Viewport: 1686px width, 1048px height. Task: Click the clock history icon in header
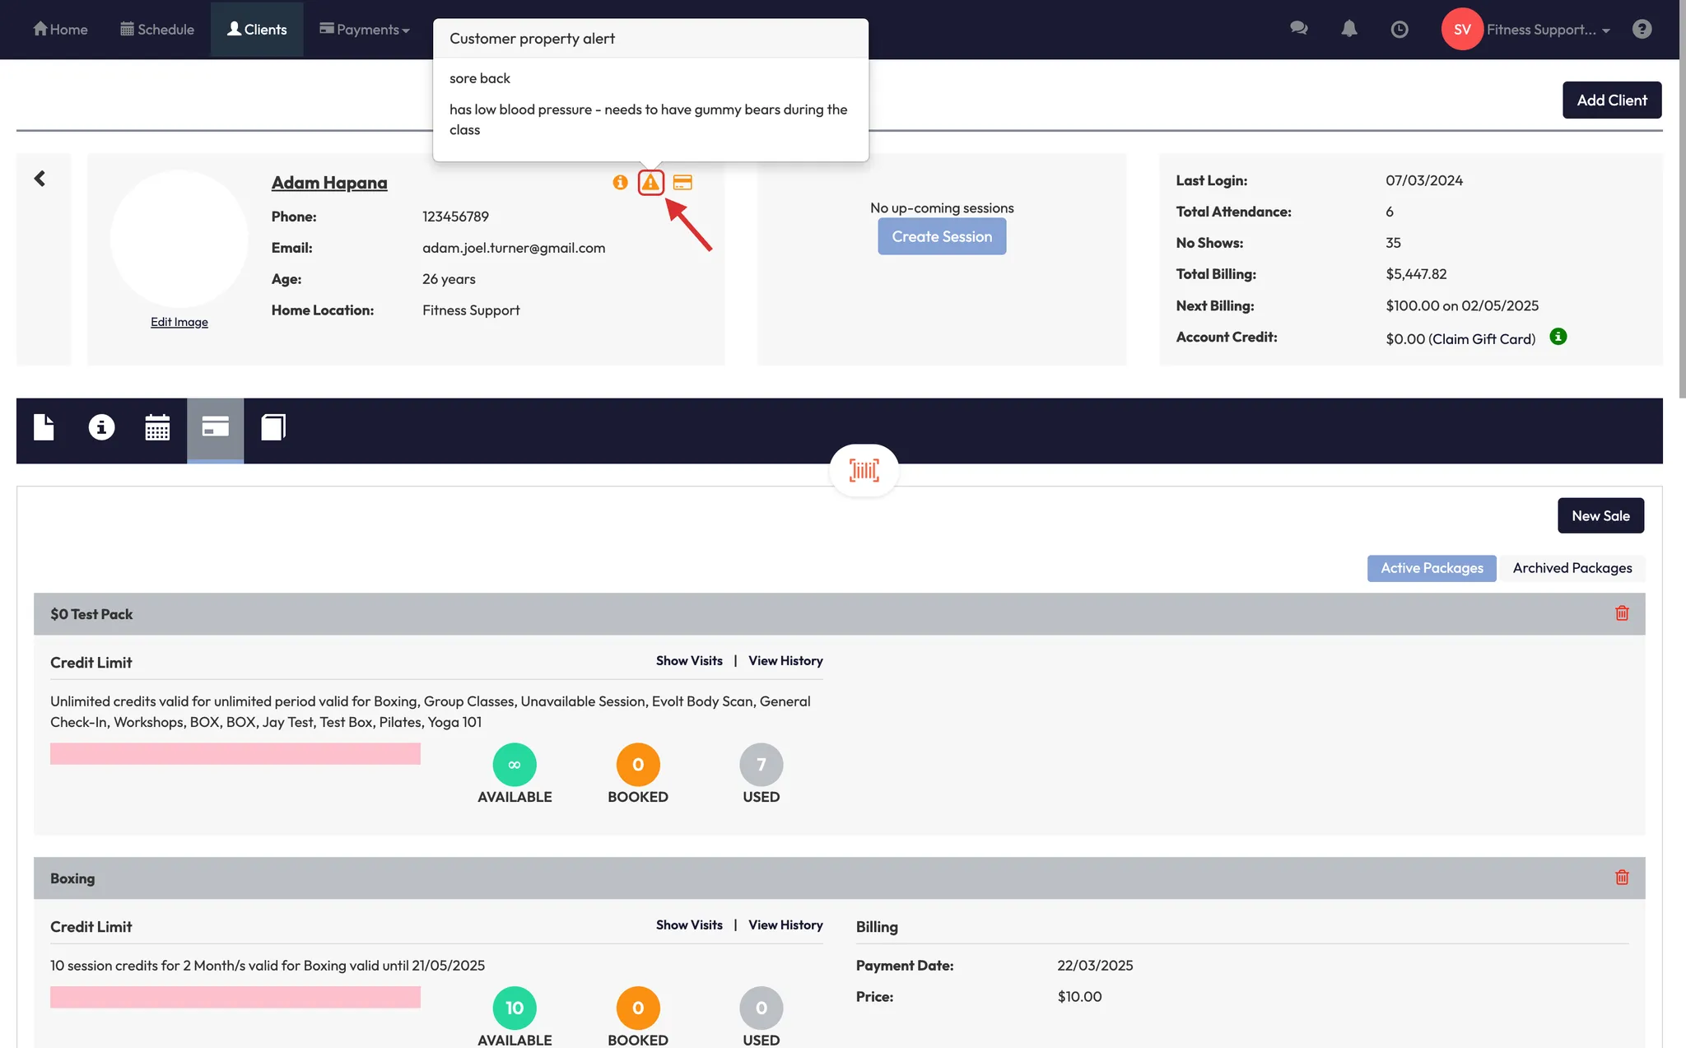point(1399,30)
